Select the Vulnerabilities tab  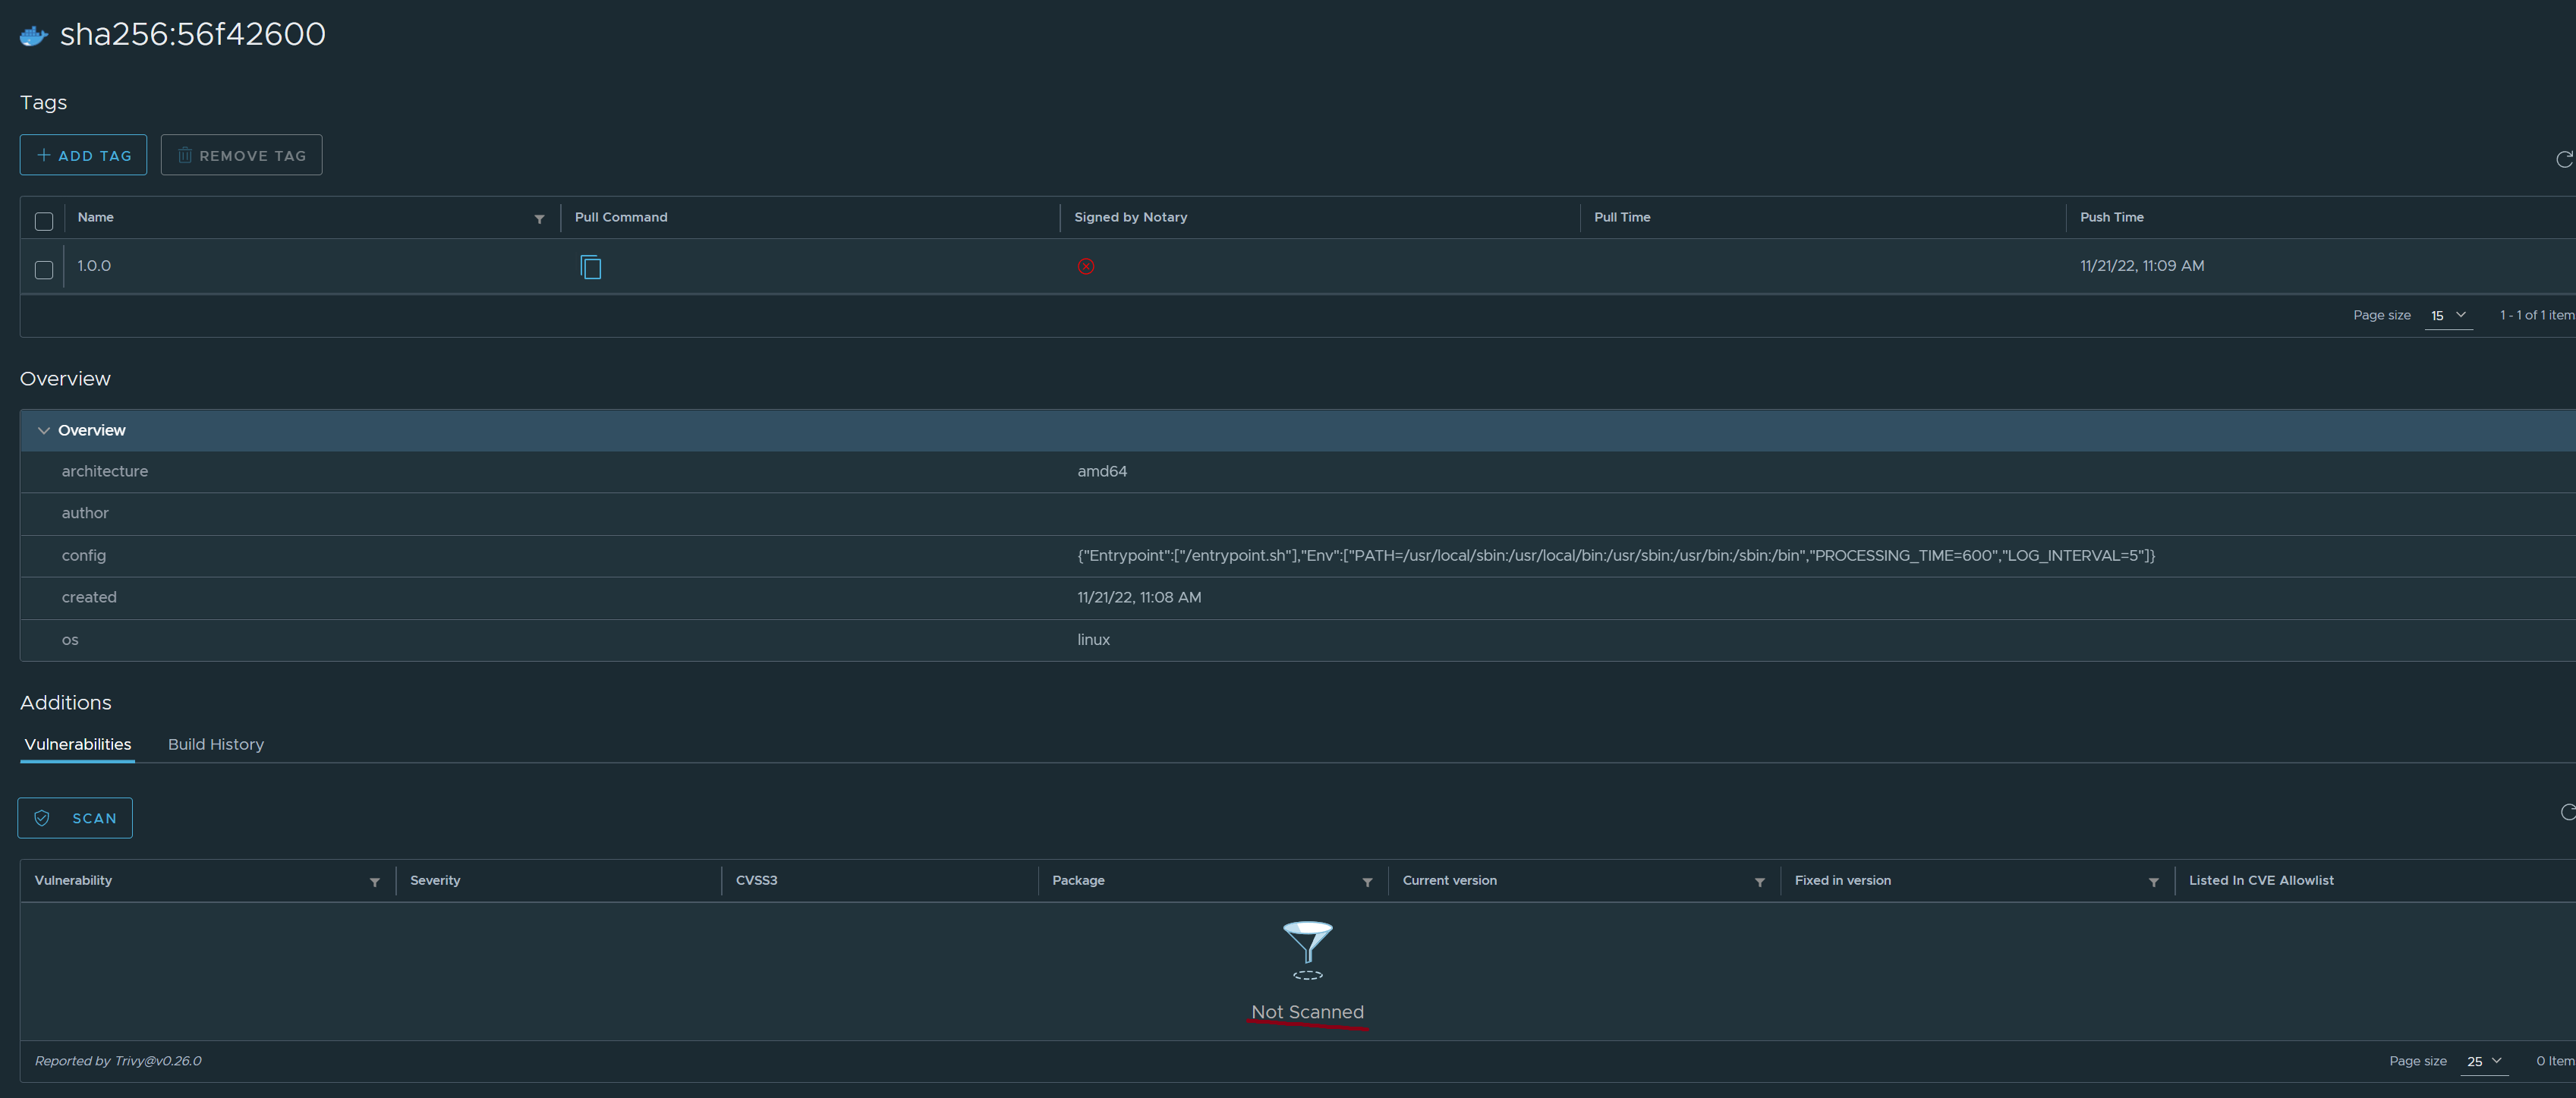[x=77, y=744]
